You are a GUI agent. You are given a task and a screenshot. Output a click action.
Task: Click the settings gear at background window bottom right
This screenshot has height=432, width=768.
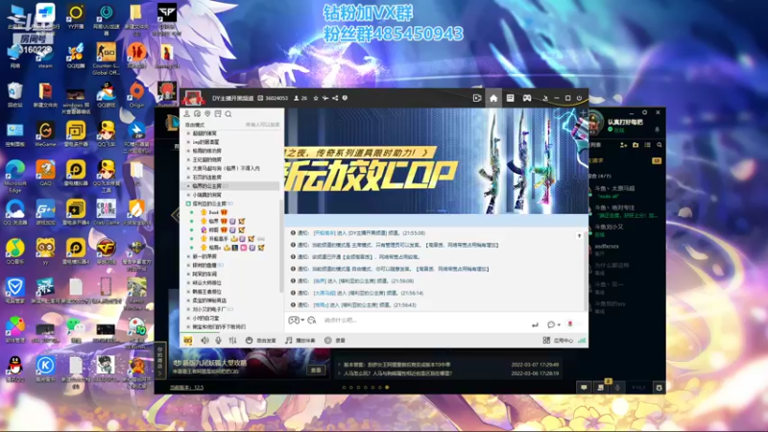tap(659, 388)
